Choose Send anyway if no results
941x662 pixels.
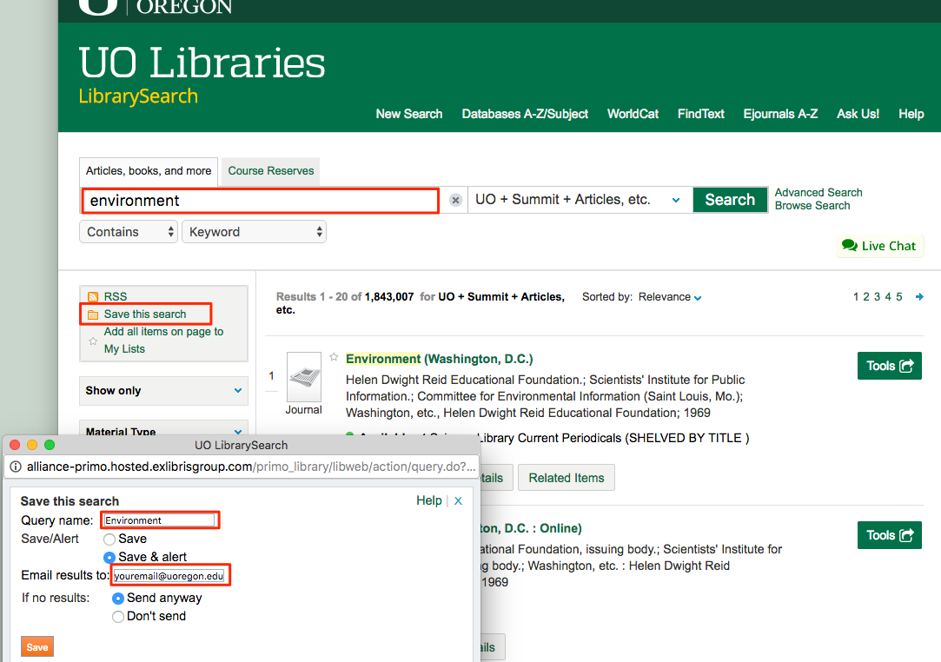[118, 599]
